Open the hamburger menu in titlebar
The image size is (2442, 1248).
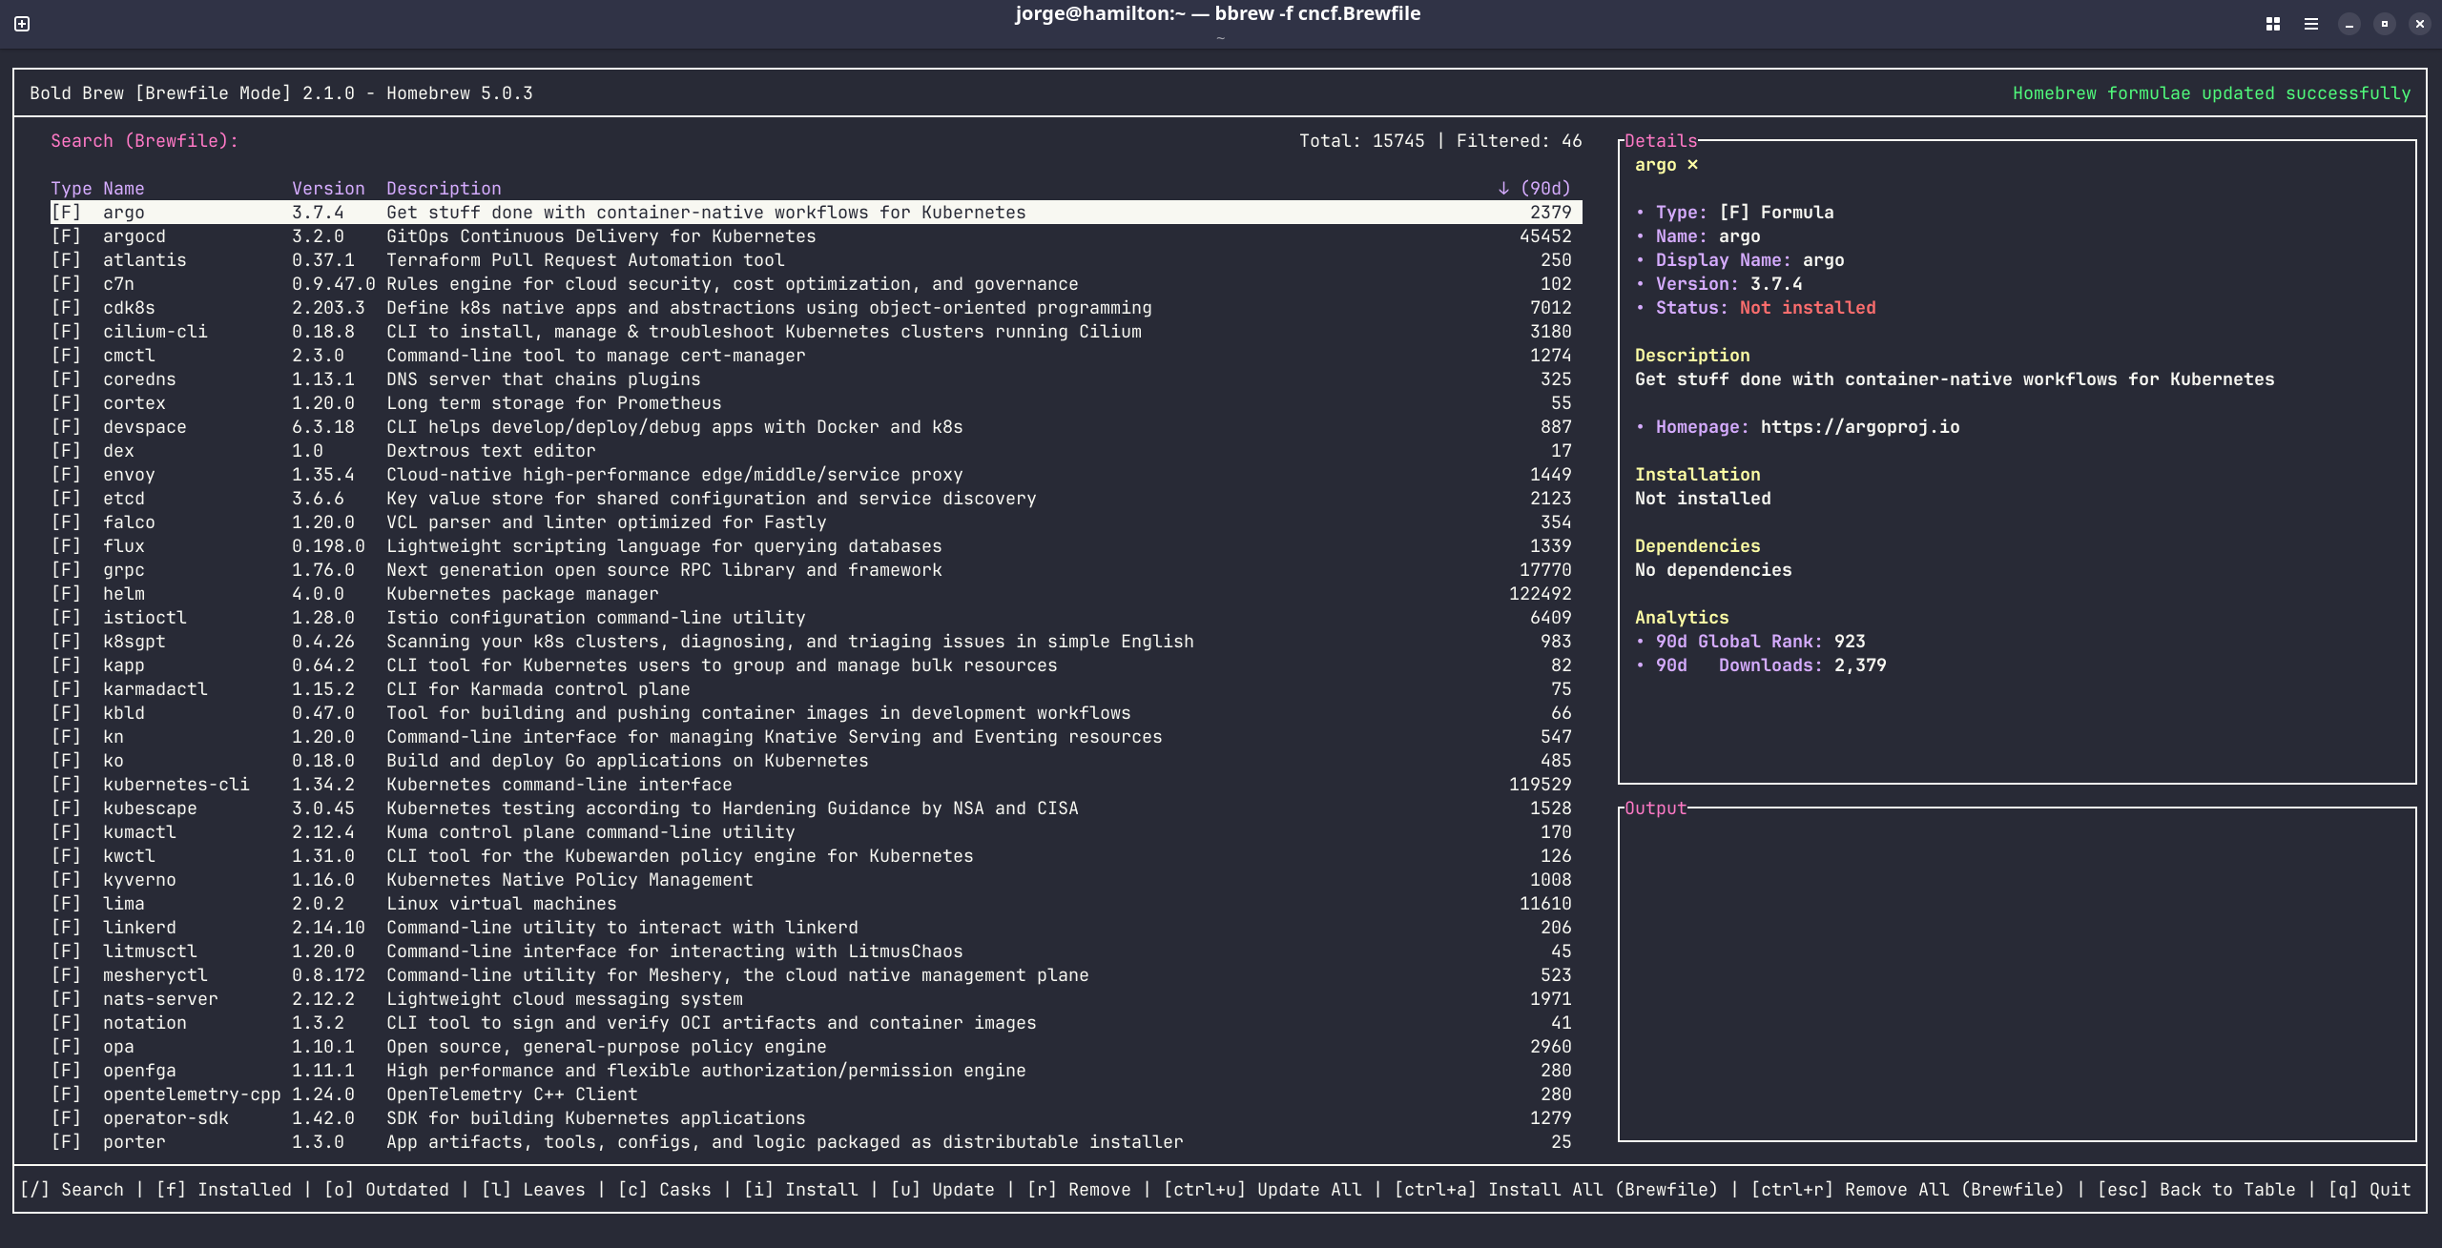point(2310,24)
